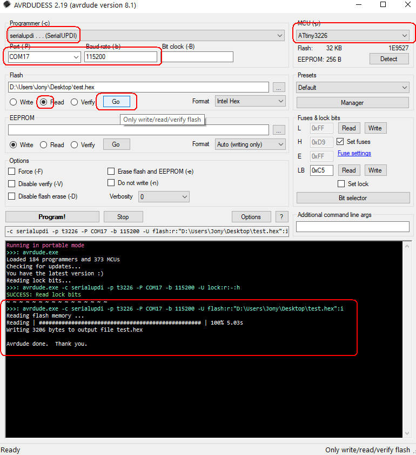416x455 pixels.
Task: Enable the Disable verify (-V) checkbox
Action: [11, 184]
